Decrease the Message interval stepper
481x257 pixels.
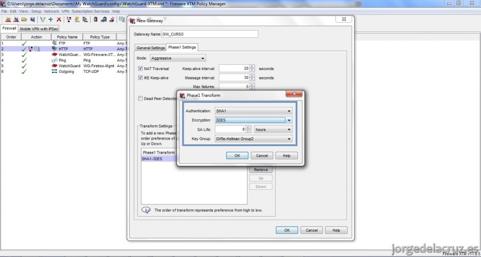[x=252, y=79]
